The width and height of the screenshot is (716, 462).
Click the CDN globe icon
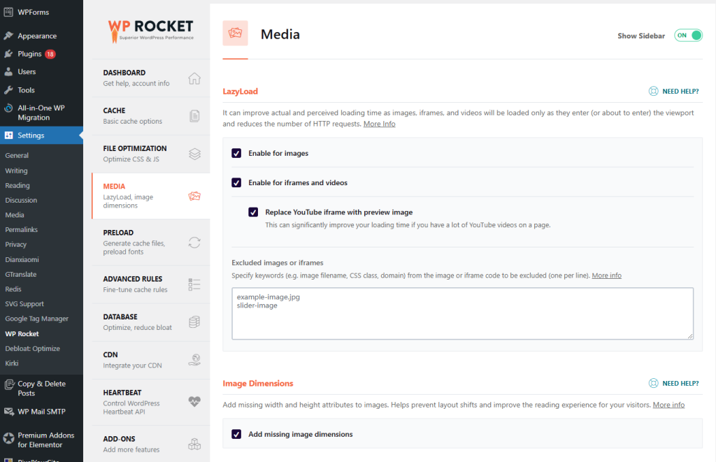[194, 360]
